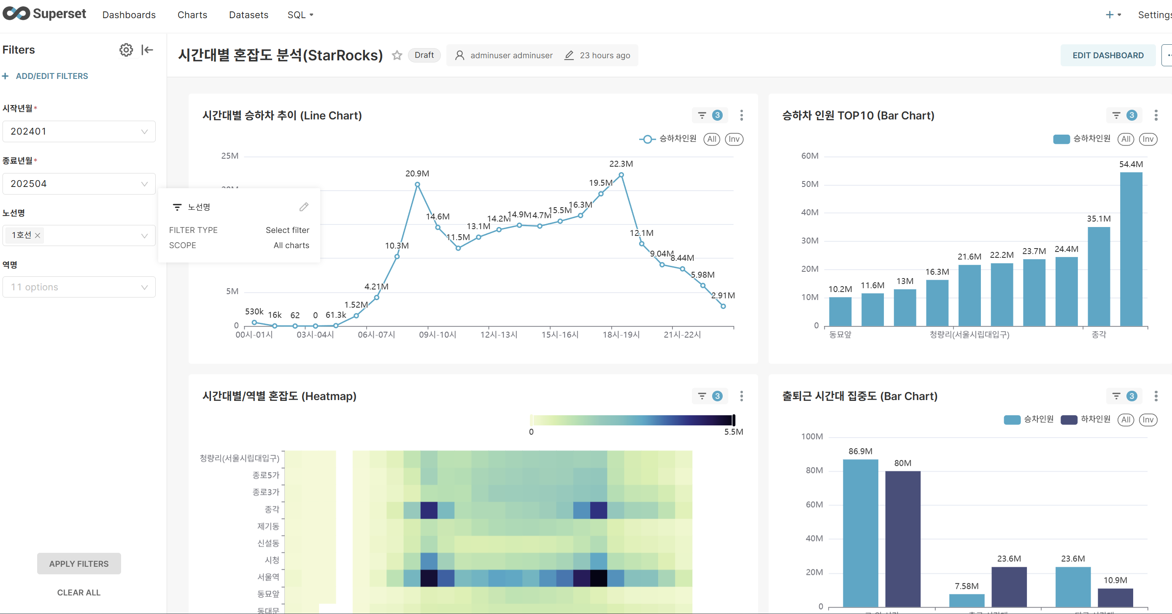Image resolution: width=1172 pixels, height=614 pixels.
Task: Collapse the Filters sidebar panel
Action: coord(147,50)
